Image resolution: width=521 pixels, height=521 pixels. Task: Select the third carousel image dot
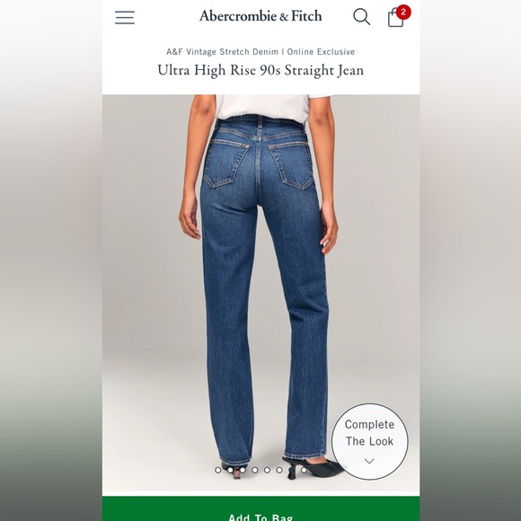[x=243, y=470]
